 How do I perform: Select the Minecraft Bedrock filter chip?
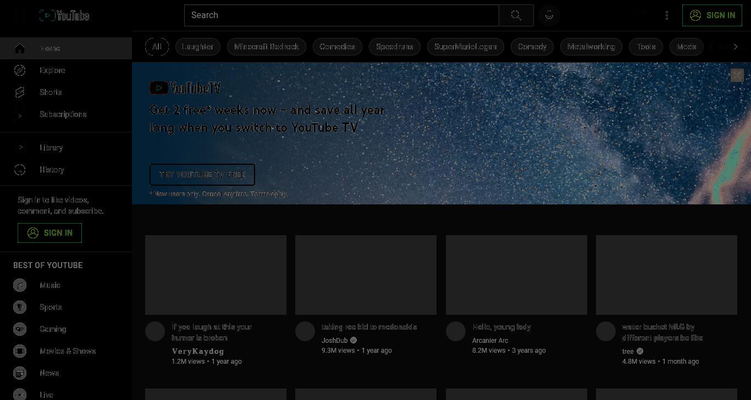[267, 47]
